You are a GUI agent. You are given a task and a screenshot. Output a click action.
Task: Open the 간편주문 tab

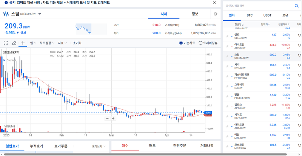tap(180, 146)
